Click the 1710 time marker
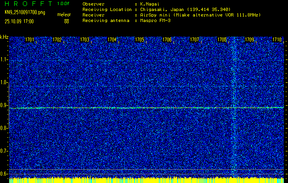 [x=277, y=40]
